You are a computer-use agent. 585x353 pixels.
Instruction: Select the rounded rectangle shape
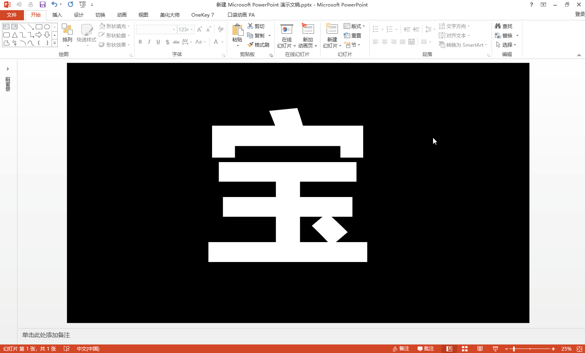click(x=6, y=35)
